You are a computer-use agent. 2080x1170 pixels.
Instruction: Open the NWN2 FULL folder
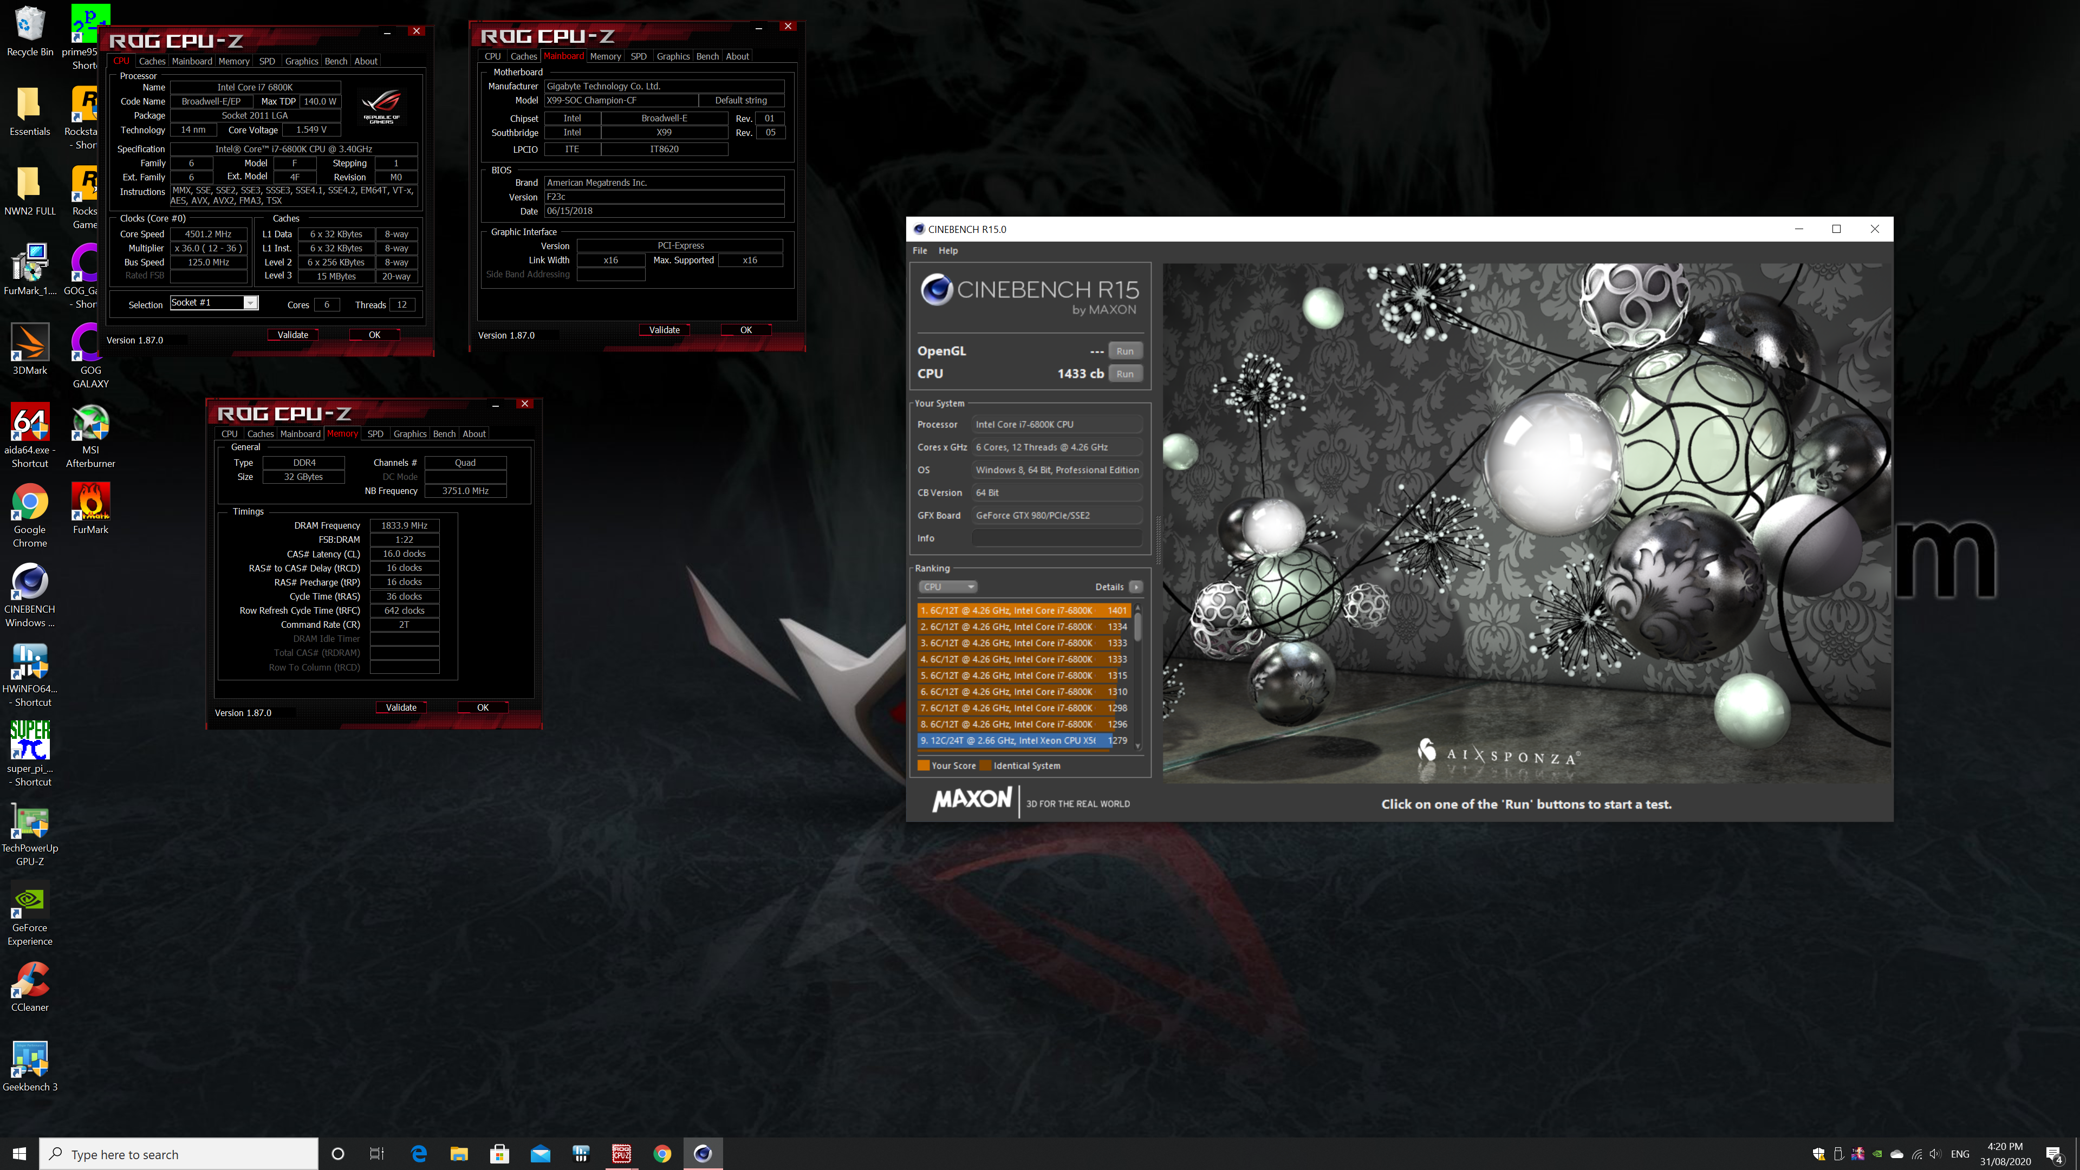30,191
